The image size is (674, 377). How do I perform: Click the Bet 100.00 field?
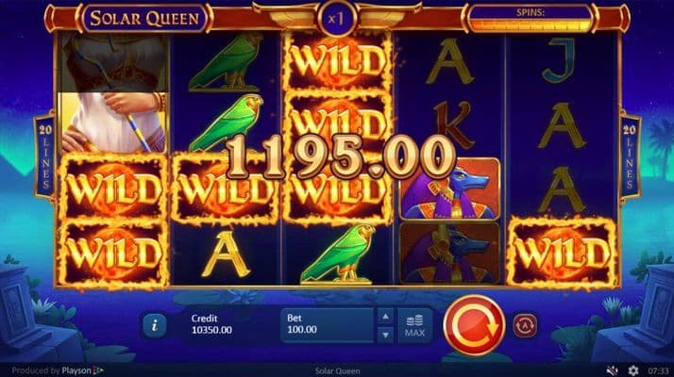point(328,325)
